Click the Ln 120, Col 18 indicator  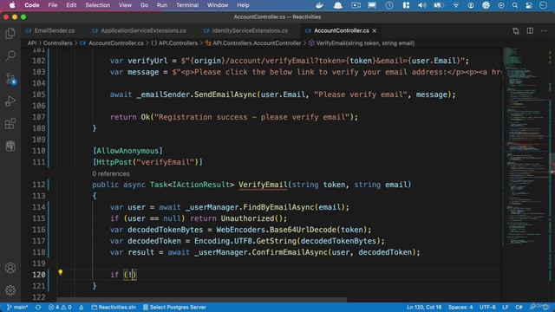pyautogui.click(x=424, y=307)
